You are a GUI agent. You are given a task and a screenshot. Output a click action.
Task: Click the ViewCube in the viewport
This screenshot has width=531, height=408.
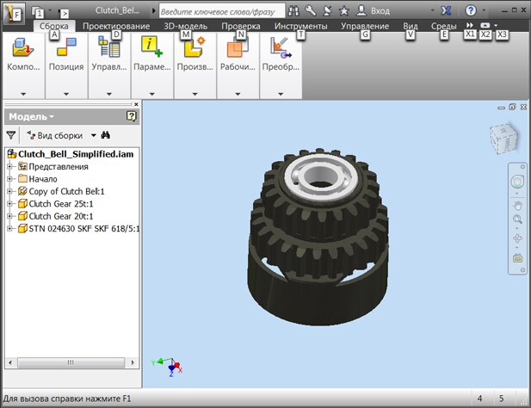coord(503,138)
